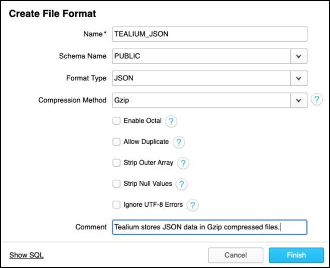
Task: Show help for Strip Outer Array
Action: tap(183, 163)
